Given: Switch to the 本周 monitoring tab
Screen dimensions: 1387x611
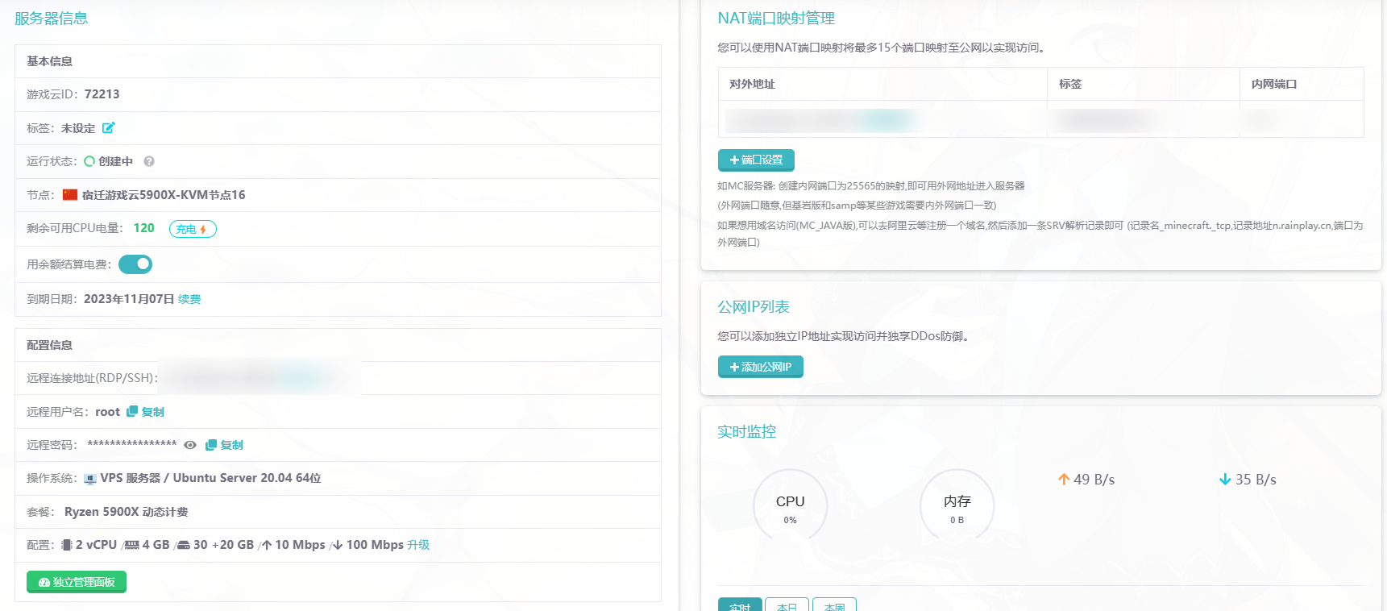Looking at the screenshot, I should click(x=834, y=605).
